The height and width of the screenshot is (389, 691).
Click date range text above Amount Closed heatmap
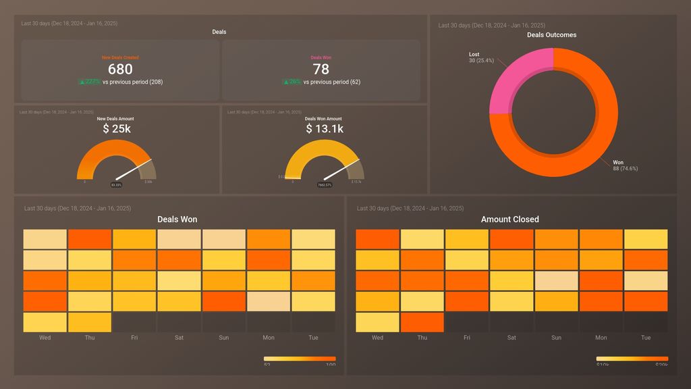[410, 208]
